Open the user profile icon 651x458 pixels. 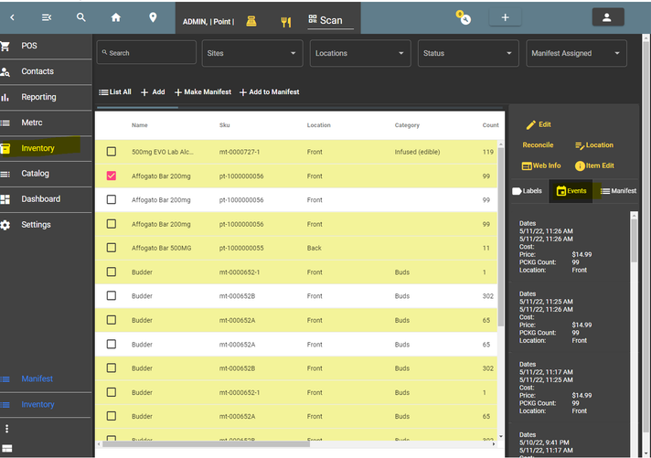pyautogui.click(x=607, y=17)
